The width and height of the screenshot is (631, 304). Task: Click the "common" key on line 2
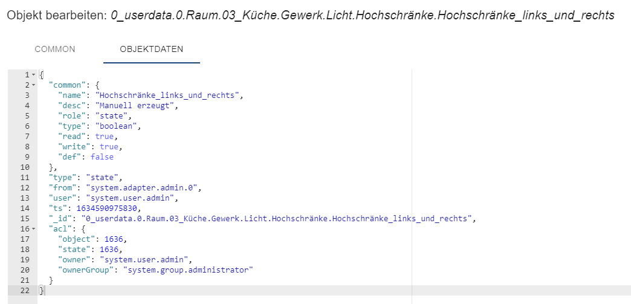tap(67, 85)
